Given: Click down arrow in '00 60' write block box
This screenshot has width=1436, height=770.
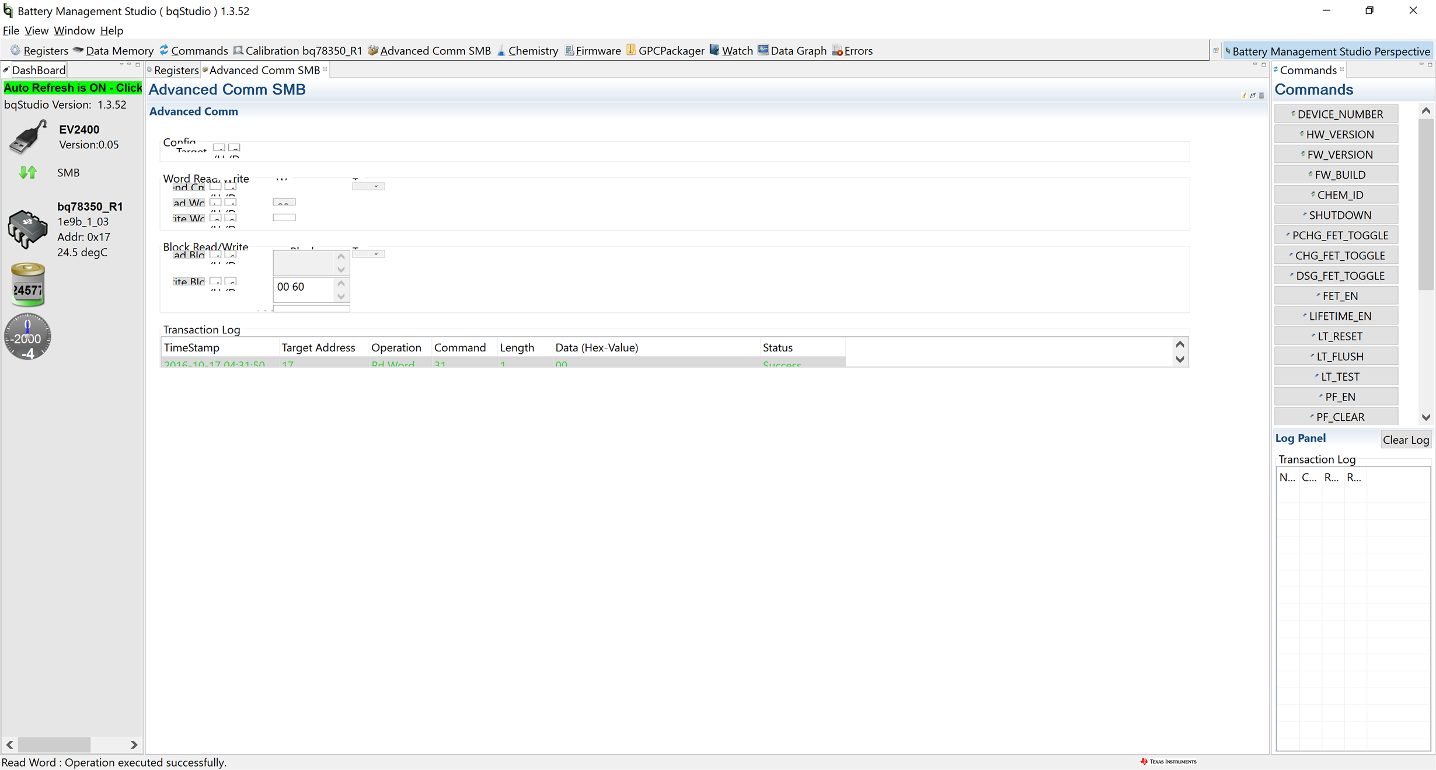Looking at the screenshot, I should click(341, 297).
